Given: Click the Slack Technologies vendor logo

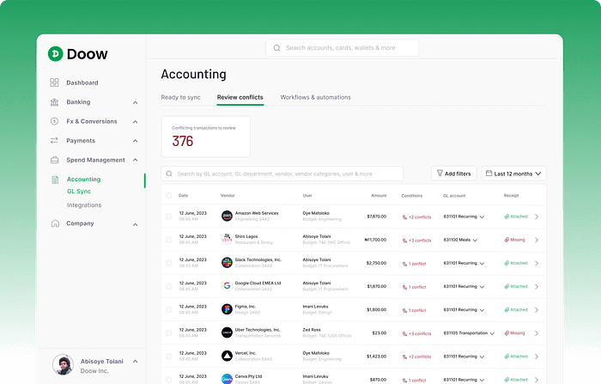Looking at the screenshot, I should point(227,263).
